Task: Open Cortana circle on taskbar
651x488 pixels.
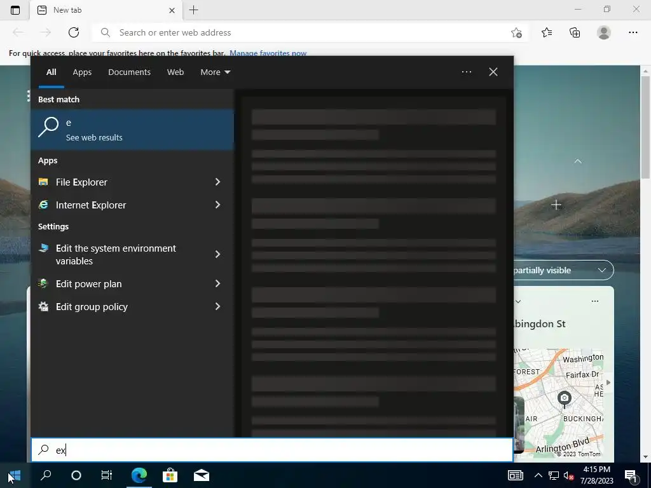Action: click(x=76, y=475)
